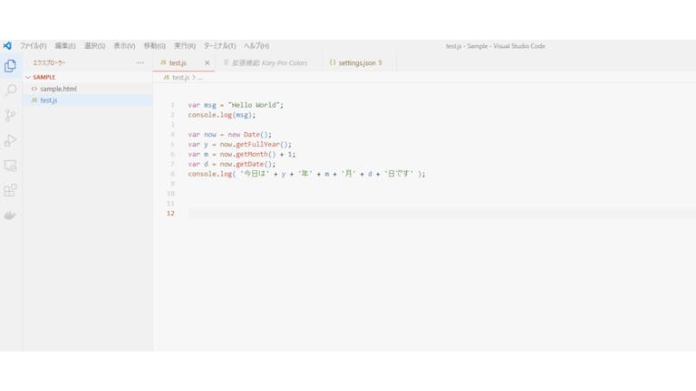Open explorer more actions ellipsis
The width and height of the screenshot is (696, 391).
140,62
